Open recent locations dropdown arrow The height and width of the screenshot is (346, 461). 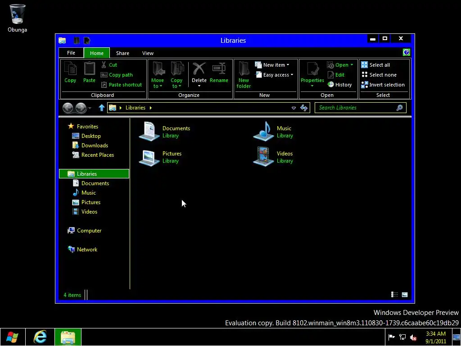(x=90, y=108)
